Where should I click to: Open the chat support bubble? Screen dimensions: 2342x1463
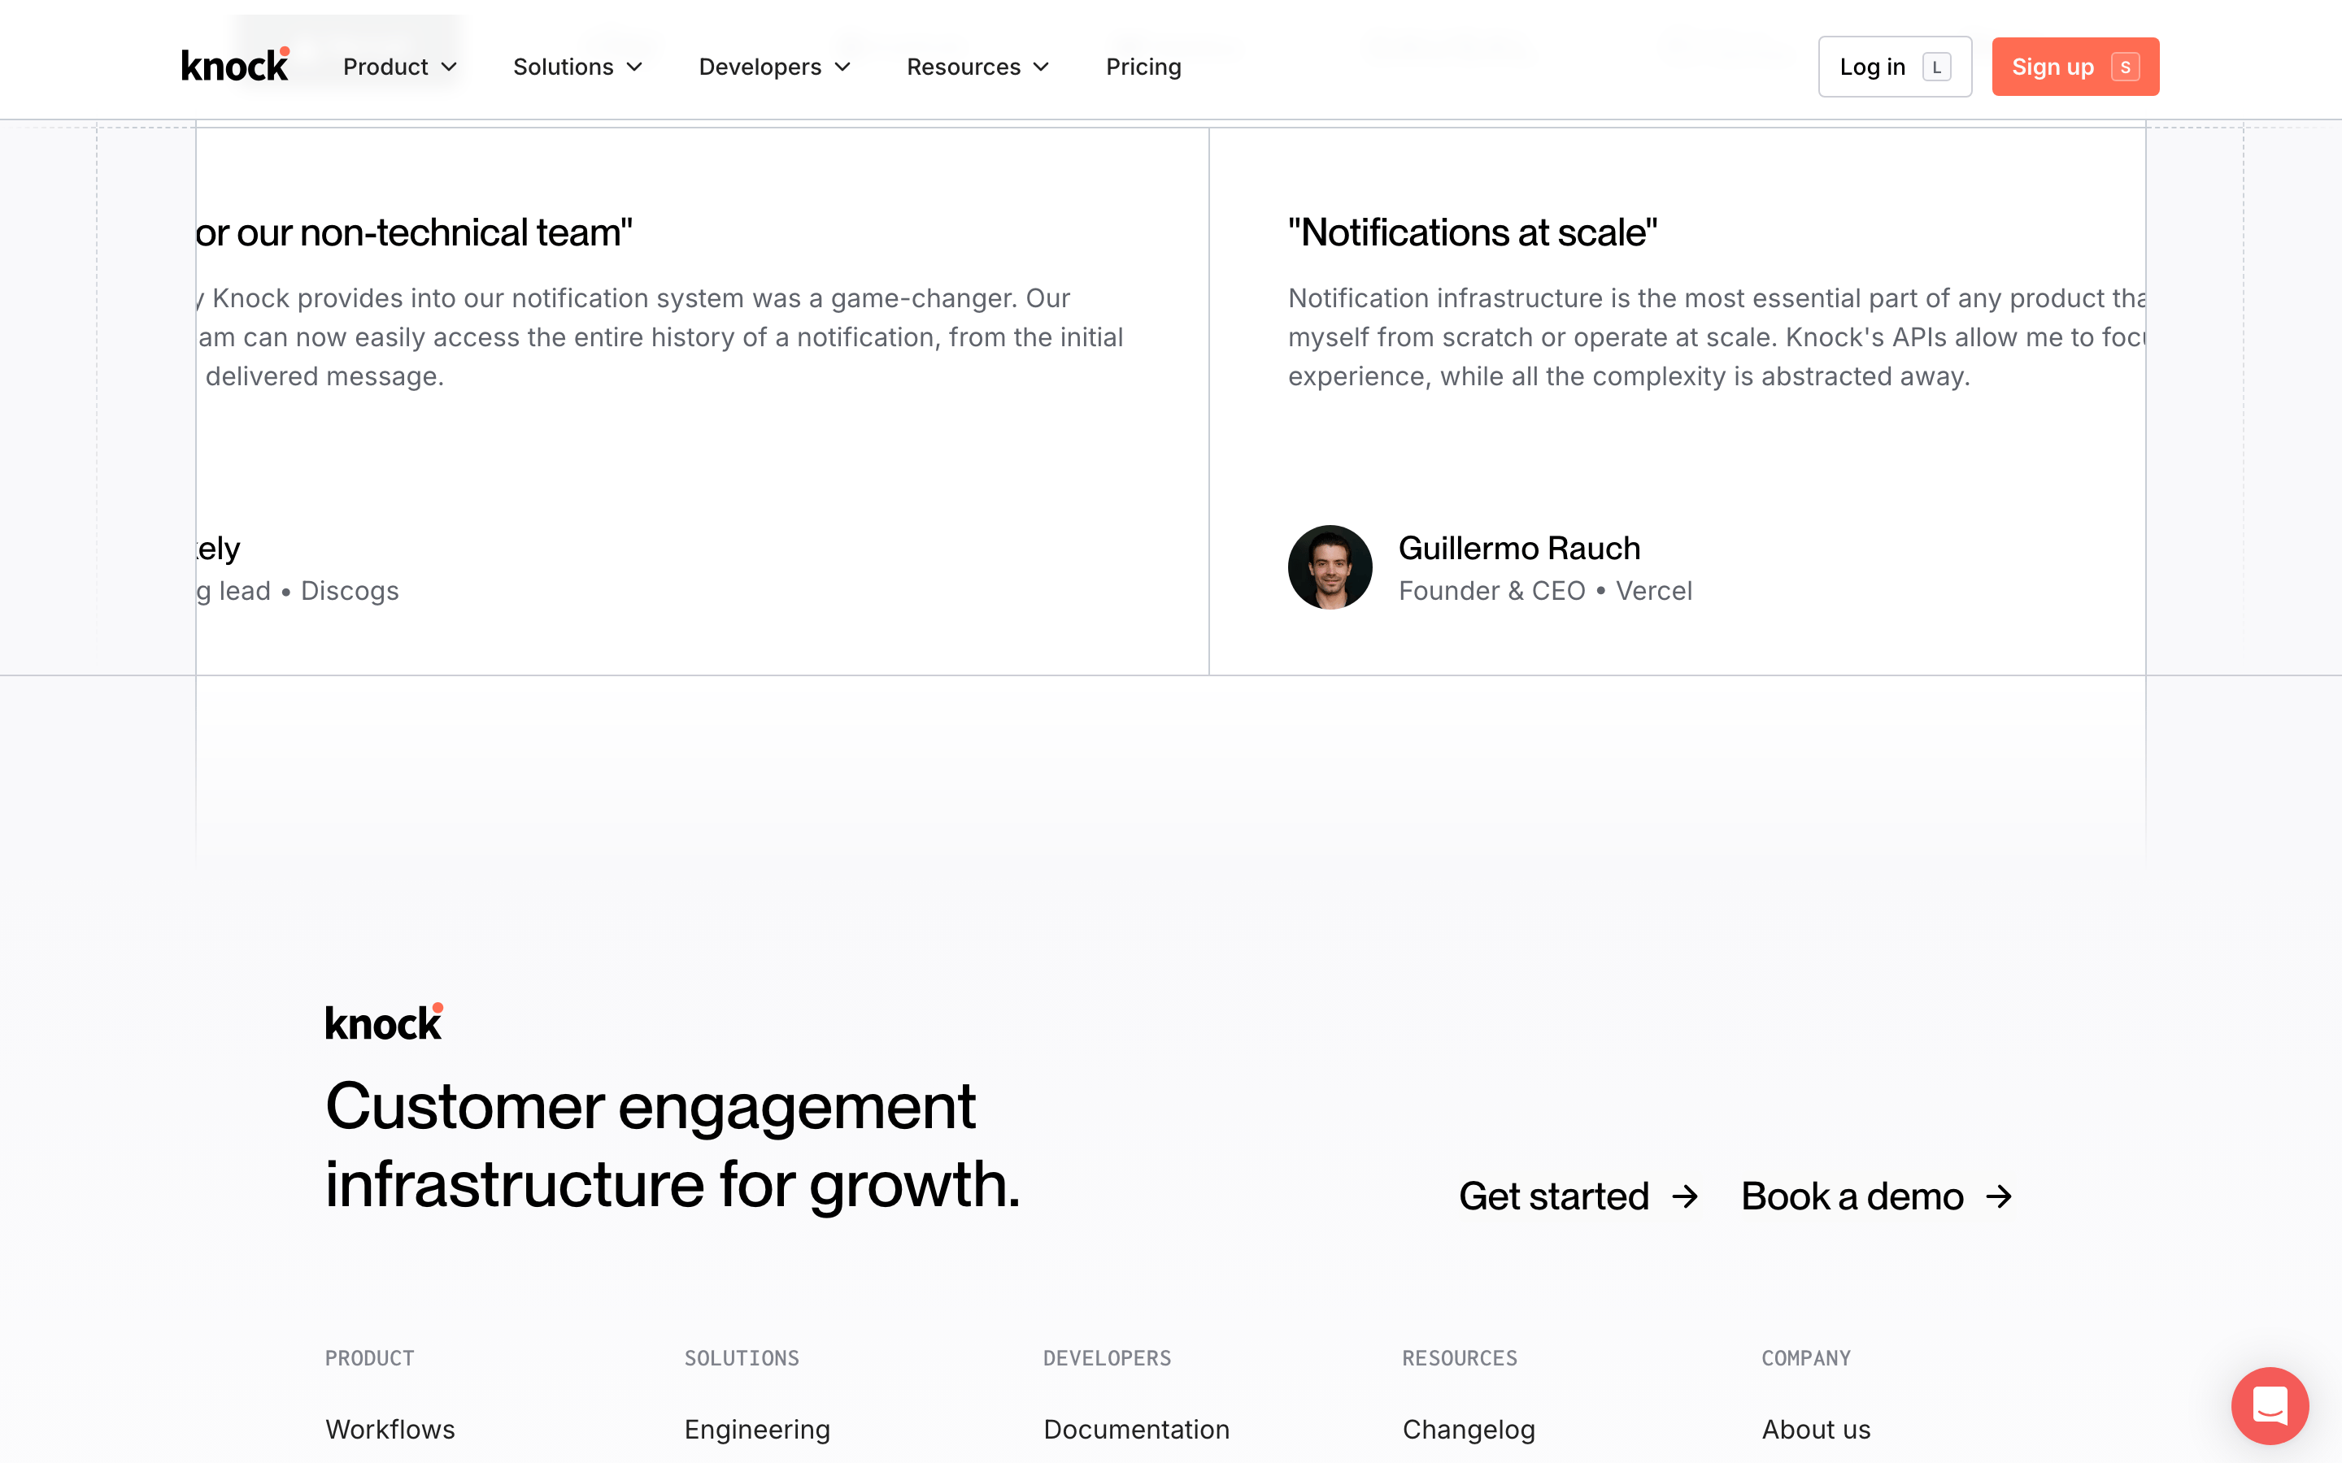coord(2270,1405)
